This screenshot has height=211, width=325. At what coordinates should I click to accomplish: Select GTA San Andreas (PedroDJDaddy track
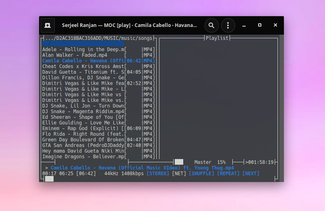[98, 145]
